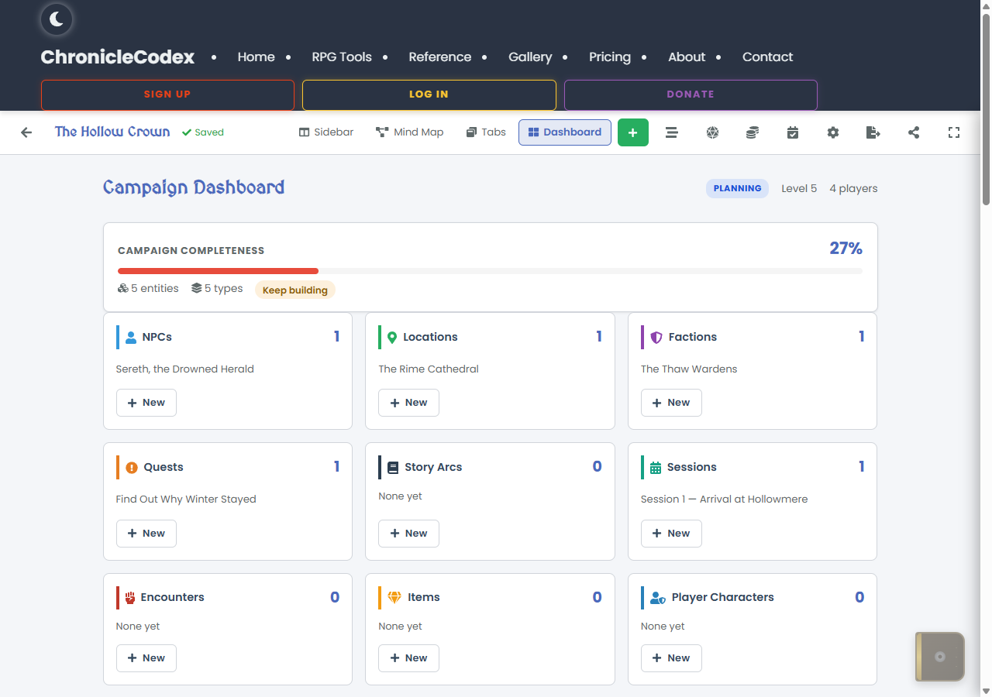Click the crescent moon logo icon
The width and height of the screenshot is (992, 697).
pyautogui.click(x=57, y=19)
